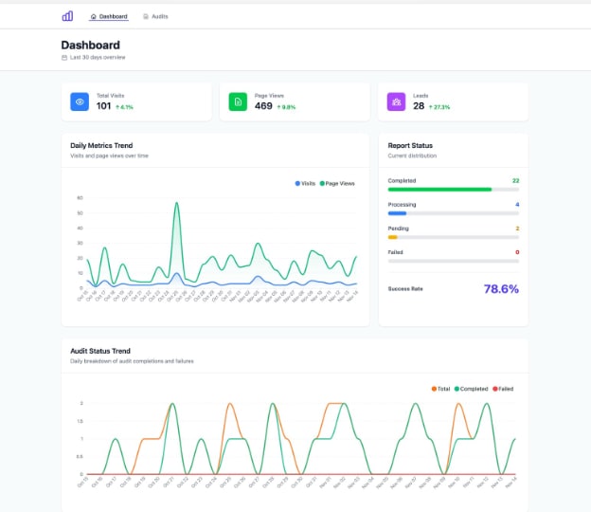Toggle Page Views series in chart legend

337,183
